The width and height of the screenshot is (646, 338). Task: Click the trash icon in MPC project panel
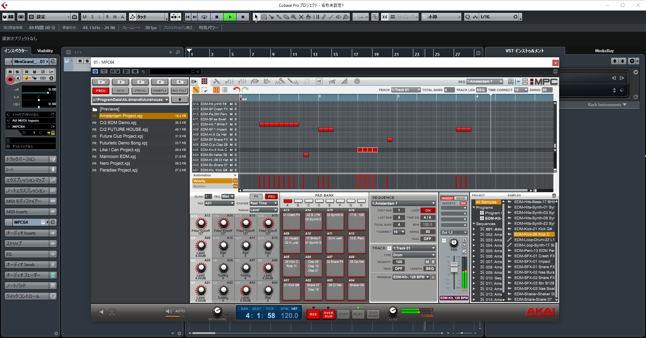tap(554, 196)
